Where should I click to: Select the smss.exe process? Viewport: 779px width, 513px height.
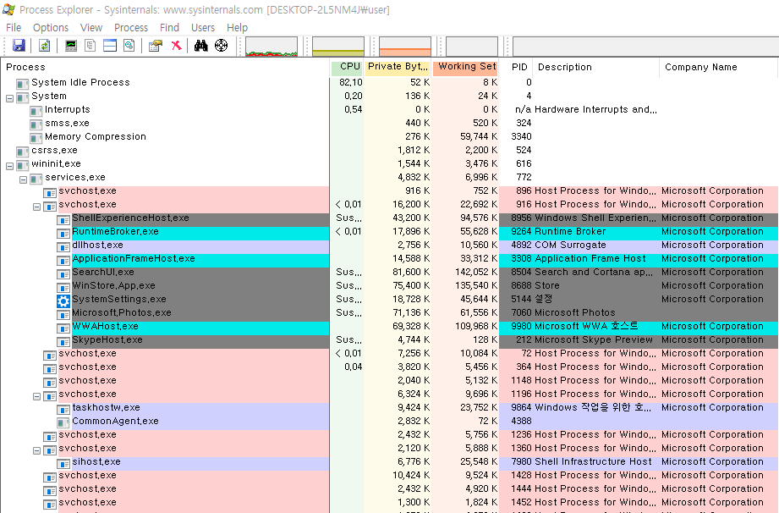[67, 123]
